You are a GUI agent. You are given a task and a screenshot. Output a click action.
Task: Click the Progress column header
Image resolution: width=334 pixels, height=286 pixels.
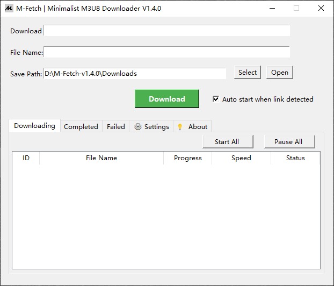click(x=187, y=158)
